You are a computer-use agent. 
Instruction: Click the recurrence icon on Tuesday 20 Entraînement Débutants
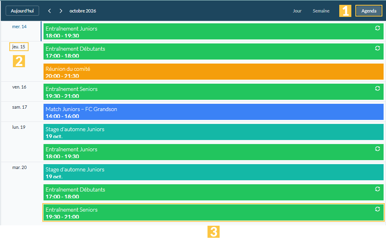[x=378, y=189]
